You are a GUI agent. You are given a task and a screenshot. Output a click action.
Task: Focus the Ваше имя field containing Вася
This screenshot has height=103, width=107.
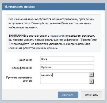[67, 59]
